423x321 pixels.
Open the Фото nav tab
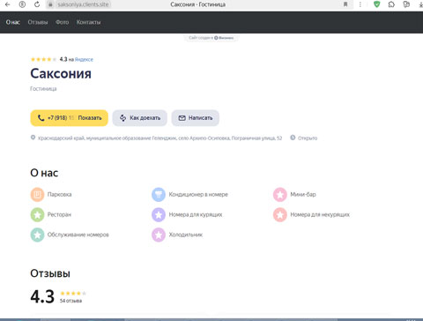click(62, 22)
